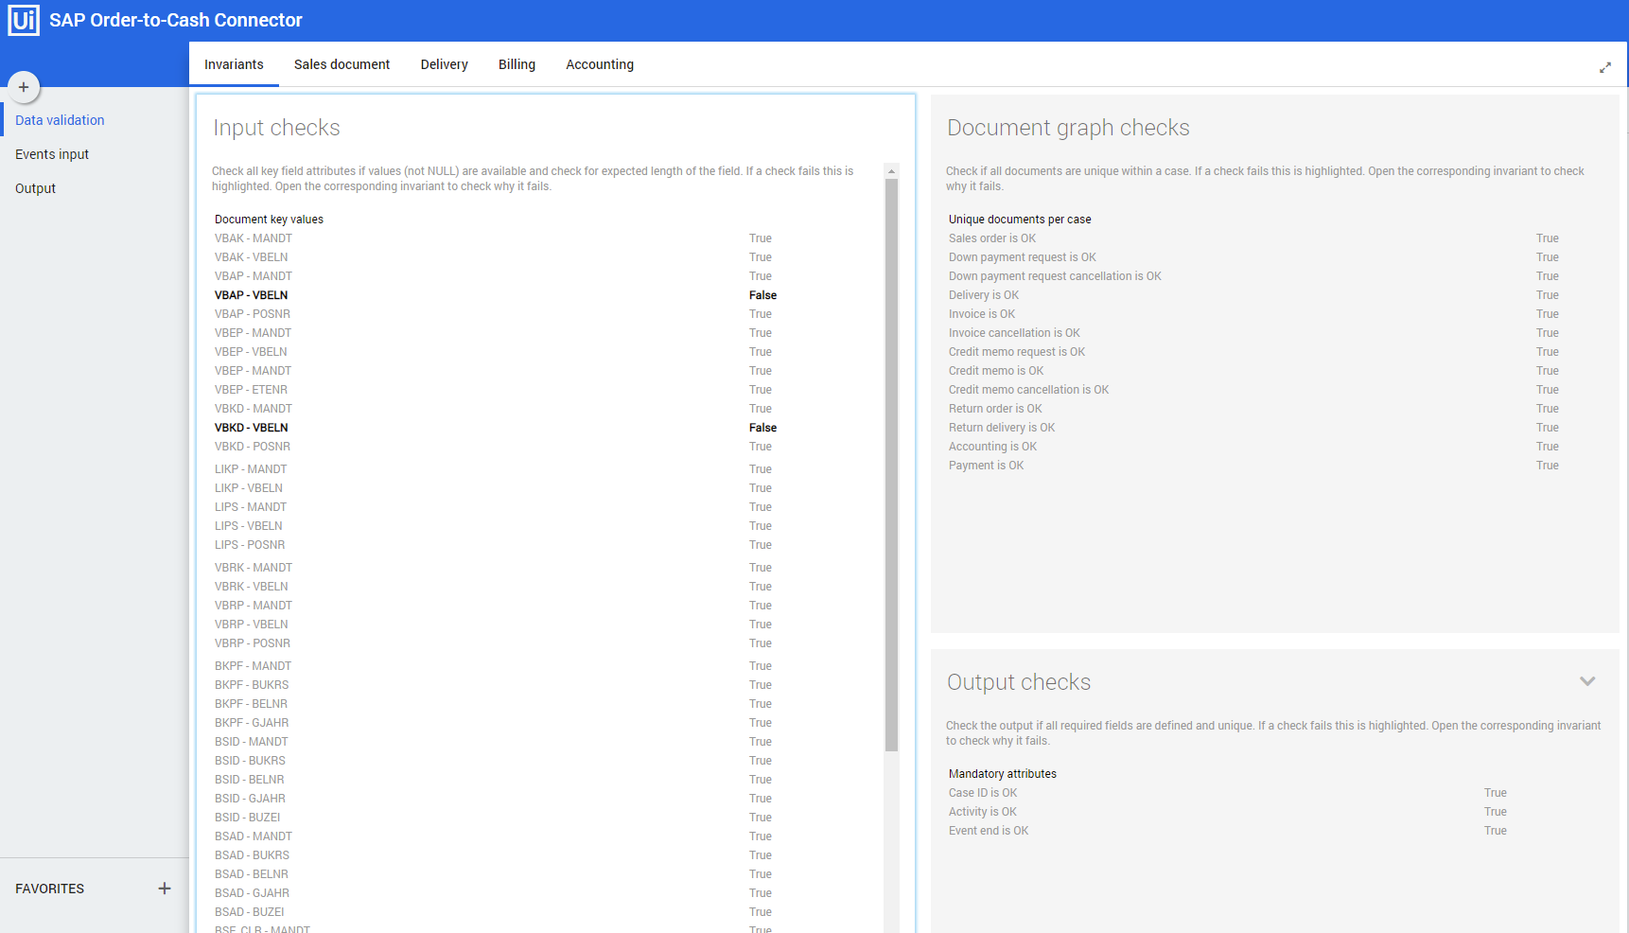This screenshot has height=933, width=1629.
Task: Open the Output sidebar item
Action: tap(36, 188)
